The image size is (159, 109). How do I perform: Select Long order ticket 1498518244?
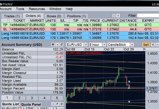click(x=80, y=38)
